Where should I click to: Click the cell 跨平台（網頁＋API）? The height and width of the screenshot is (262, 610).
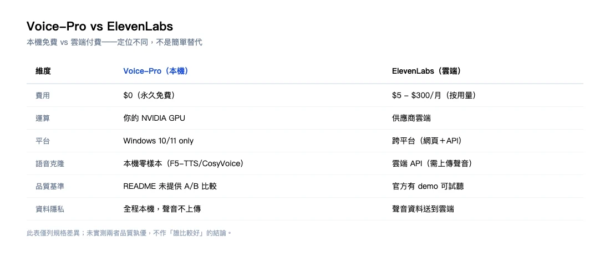coord(427,141)
